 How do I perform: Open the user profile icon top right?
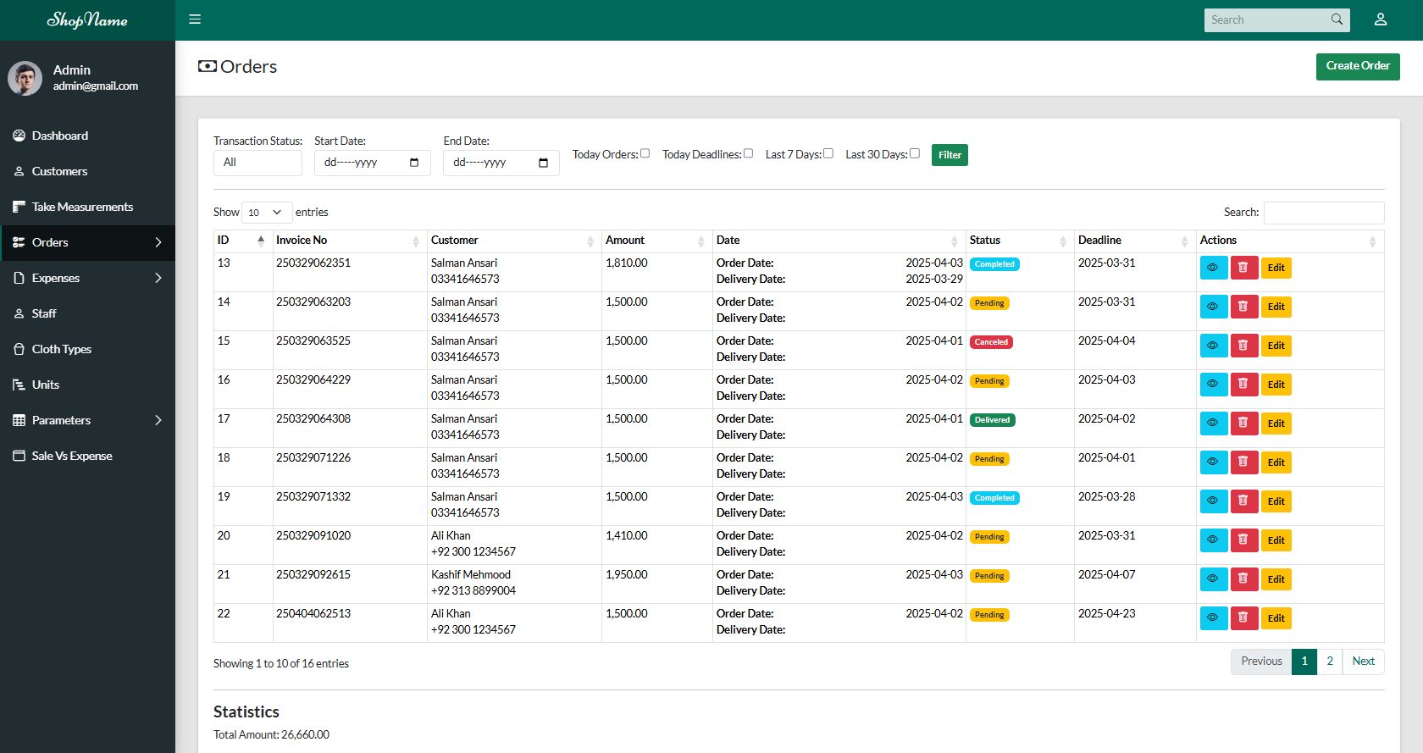click(x=1380, y=19)
